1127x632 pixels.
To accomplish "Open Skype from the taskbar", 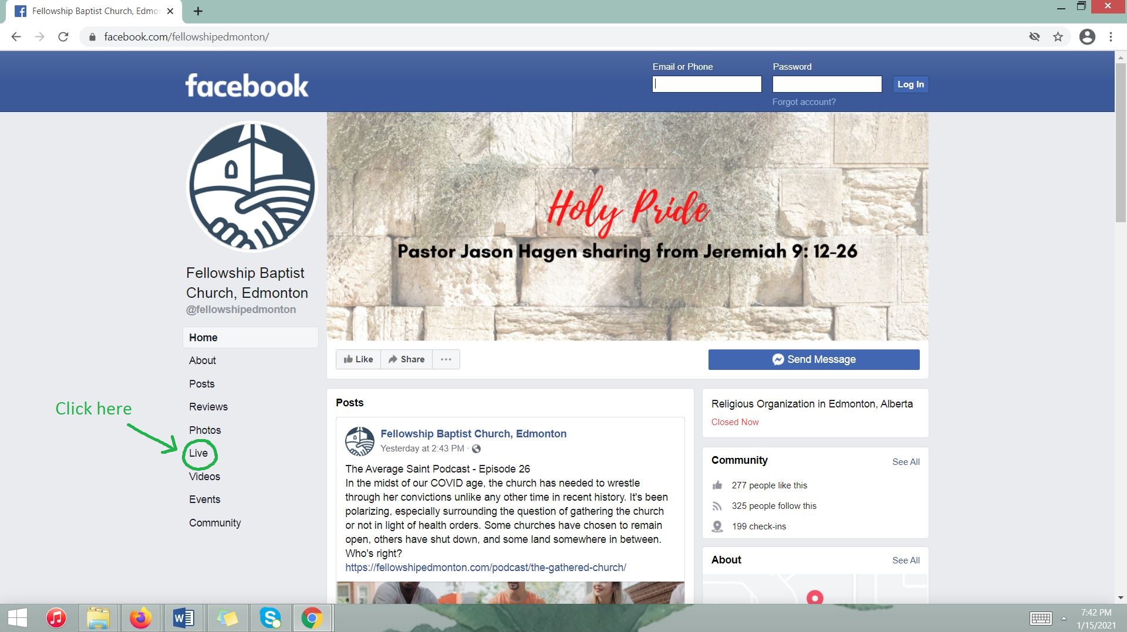I will coord(270,618).
